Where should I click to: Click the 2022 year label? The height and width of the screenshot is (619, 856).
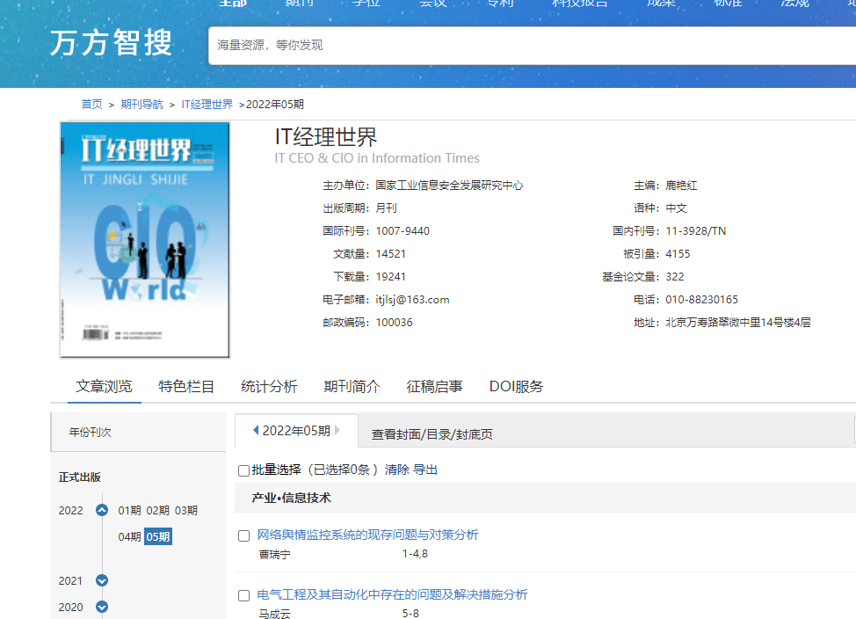tap(71, 510)
